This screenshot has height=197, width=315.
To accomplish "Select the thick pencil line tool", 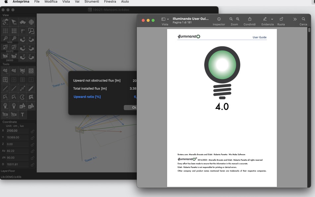I will 31,88.
